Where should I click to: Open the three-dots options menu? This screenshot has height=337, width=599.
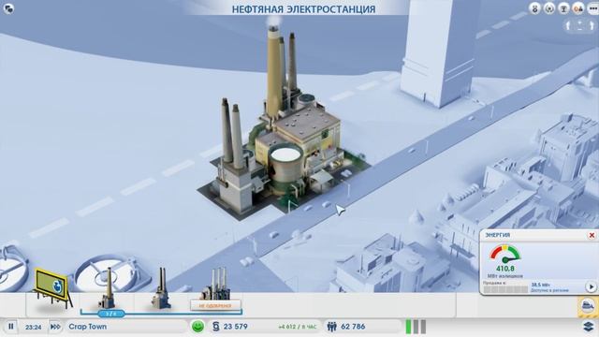[x=592, y=8]
